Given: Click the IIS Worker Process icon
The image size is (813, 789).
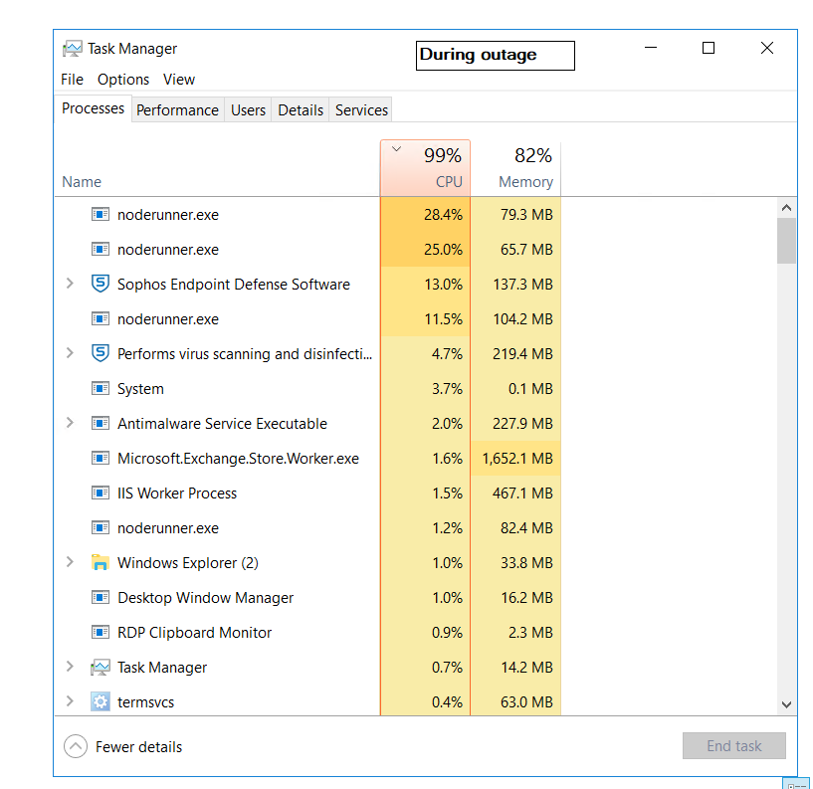Looking at the screenshot, I should point(101,493).
